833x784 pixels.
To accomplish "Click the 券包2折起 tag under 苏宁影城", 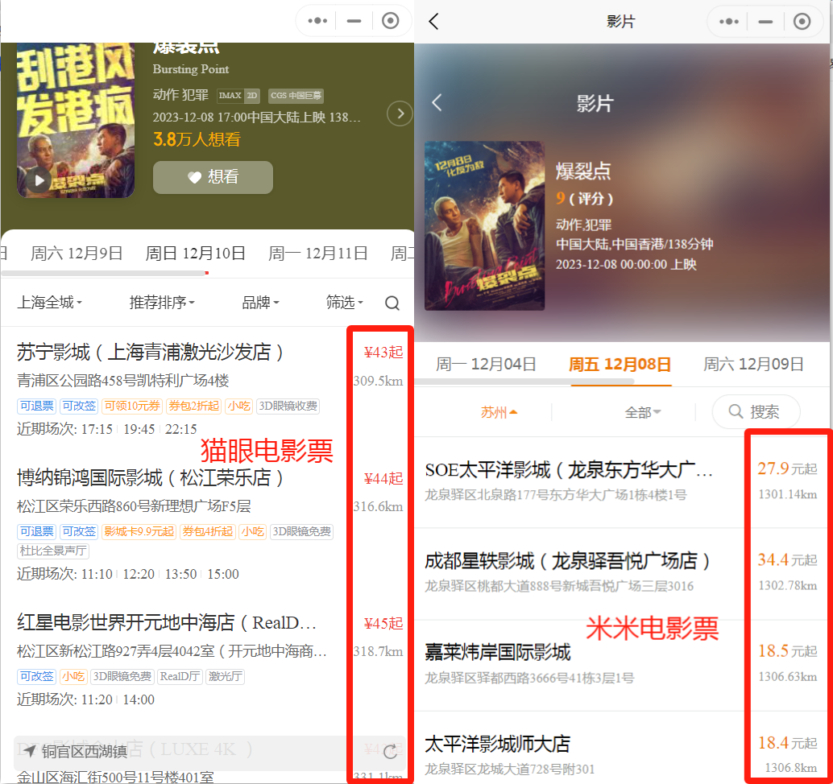I will [x=194, y=406].
